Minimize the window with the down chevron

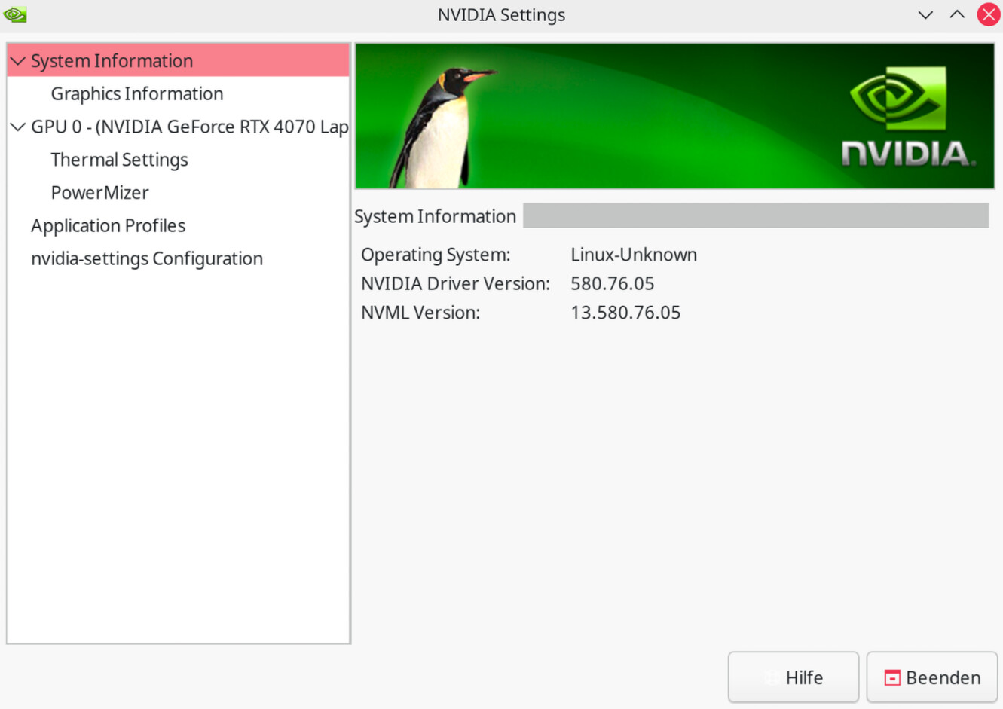tap(925, 14)
